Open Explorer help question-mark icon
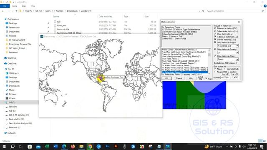This screenshot has width=267, height=150. (x=265, y=6)
